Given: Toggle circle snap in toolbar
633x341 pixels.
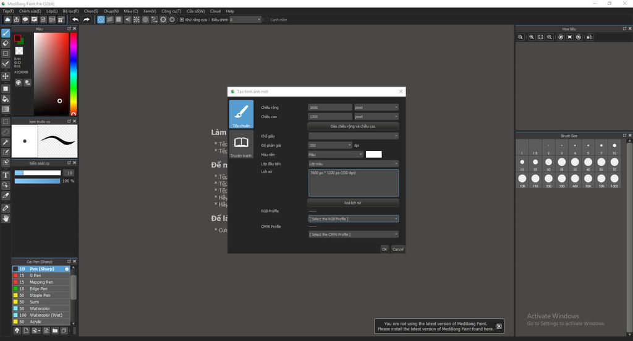Looking at the screenshot, I should click(x=145, y=19).
